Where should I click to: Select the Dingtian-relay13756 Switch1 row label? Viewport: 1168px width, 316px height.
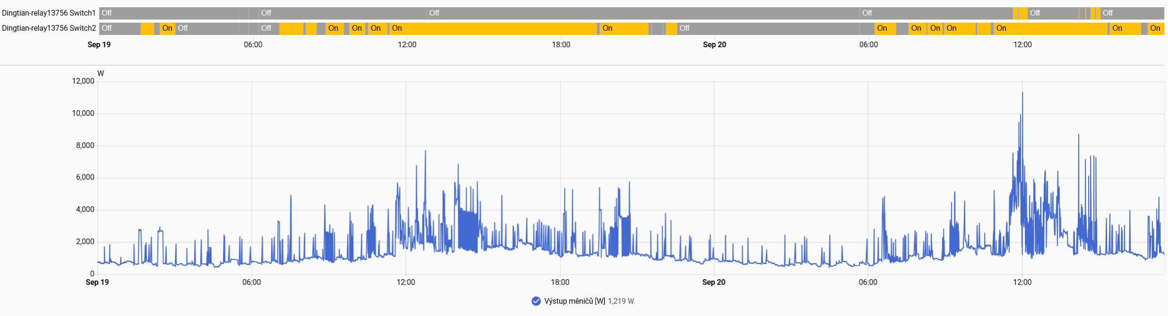pyautogui.click(x=49, y=13)
